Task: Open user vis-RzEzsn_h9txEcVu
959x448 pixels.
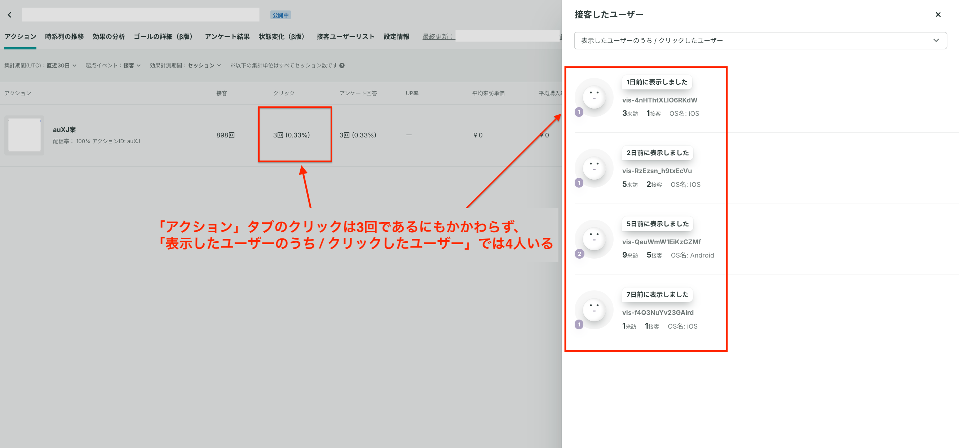Action: [657, 171]
